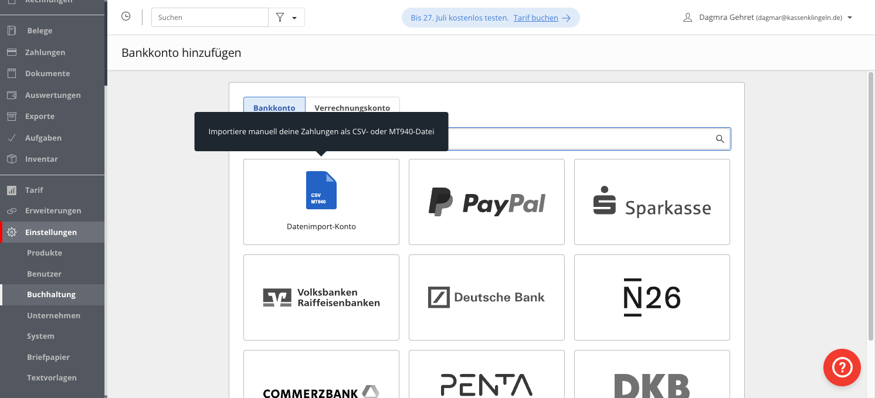Select the N26 bank tile
875x398 pixels.
pos(652,297)
